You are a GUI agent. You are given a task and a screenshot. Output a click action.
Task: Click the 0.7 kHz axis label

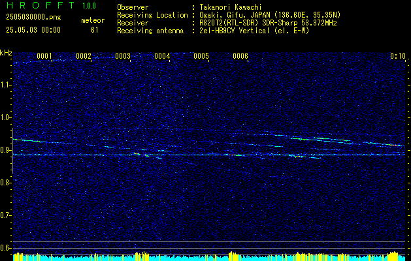6,215
